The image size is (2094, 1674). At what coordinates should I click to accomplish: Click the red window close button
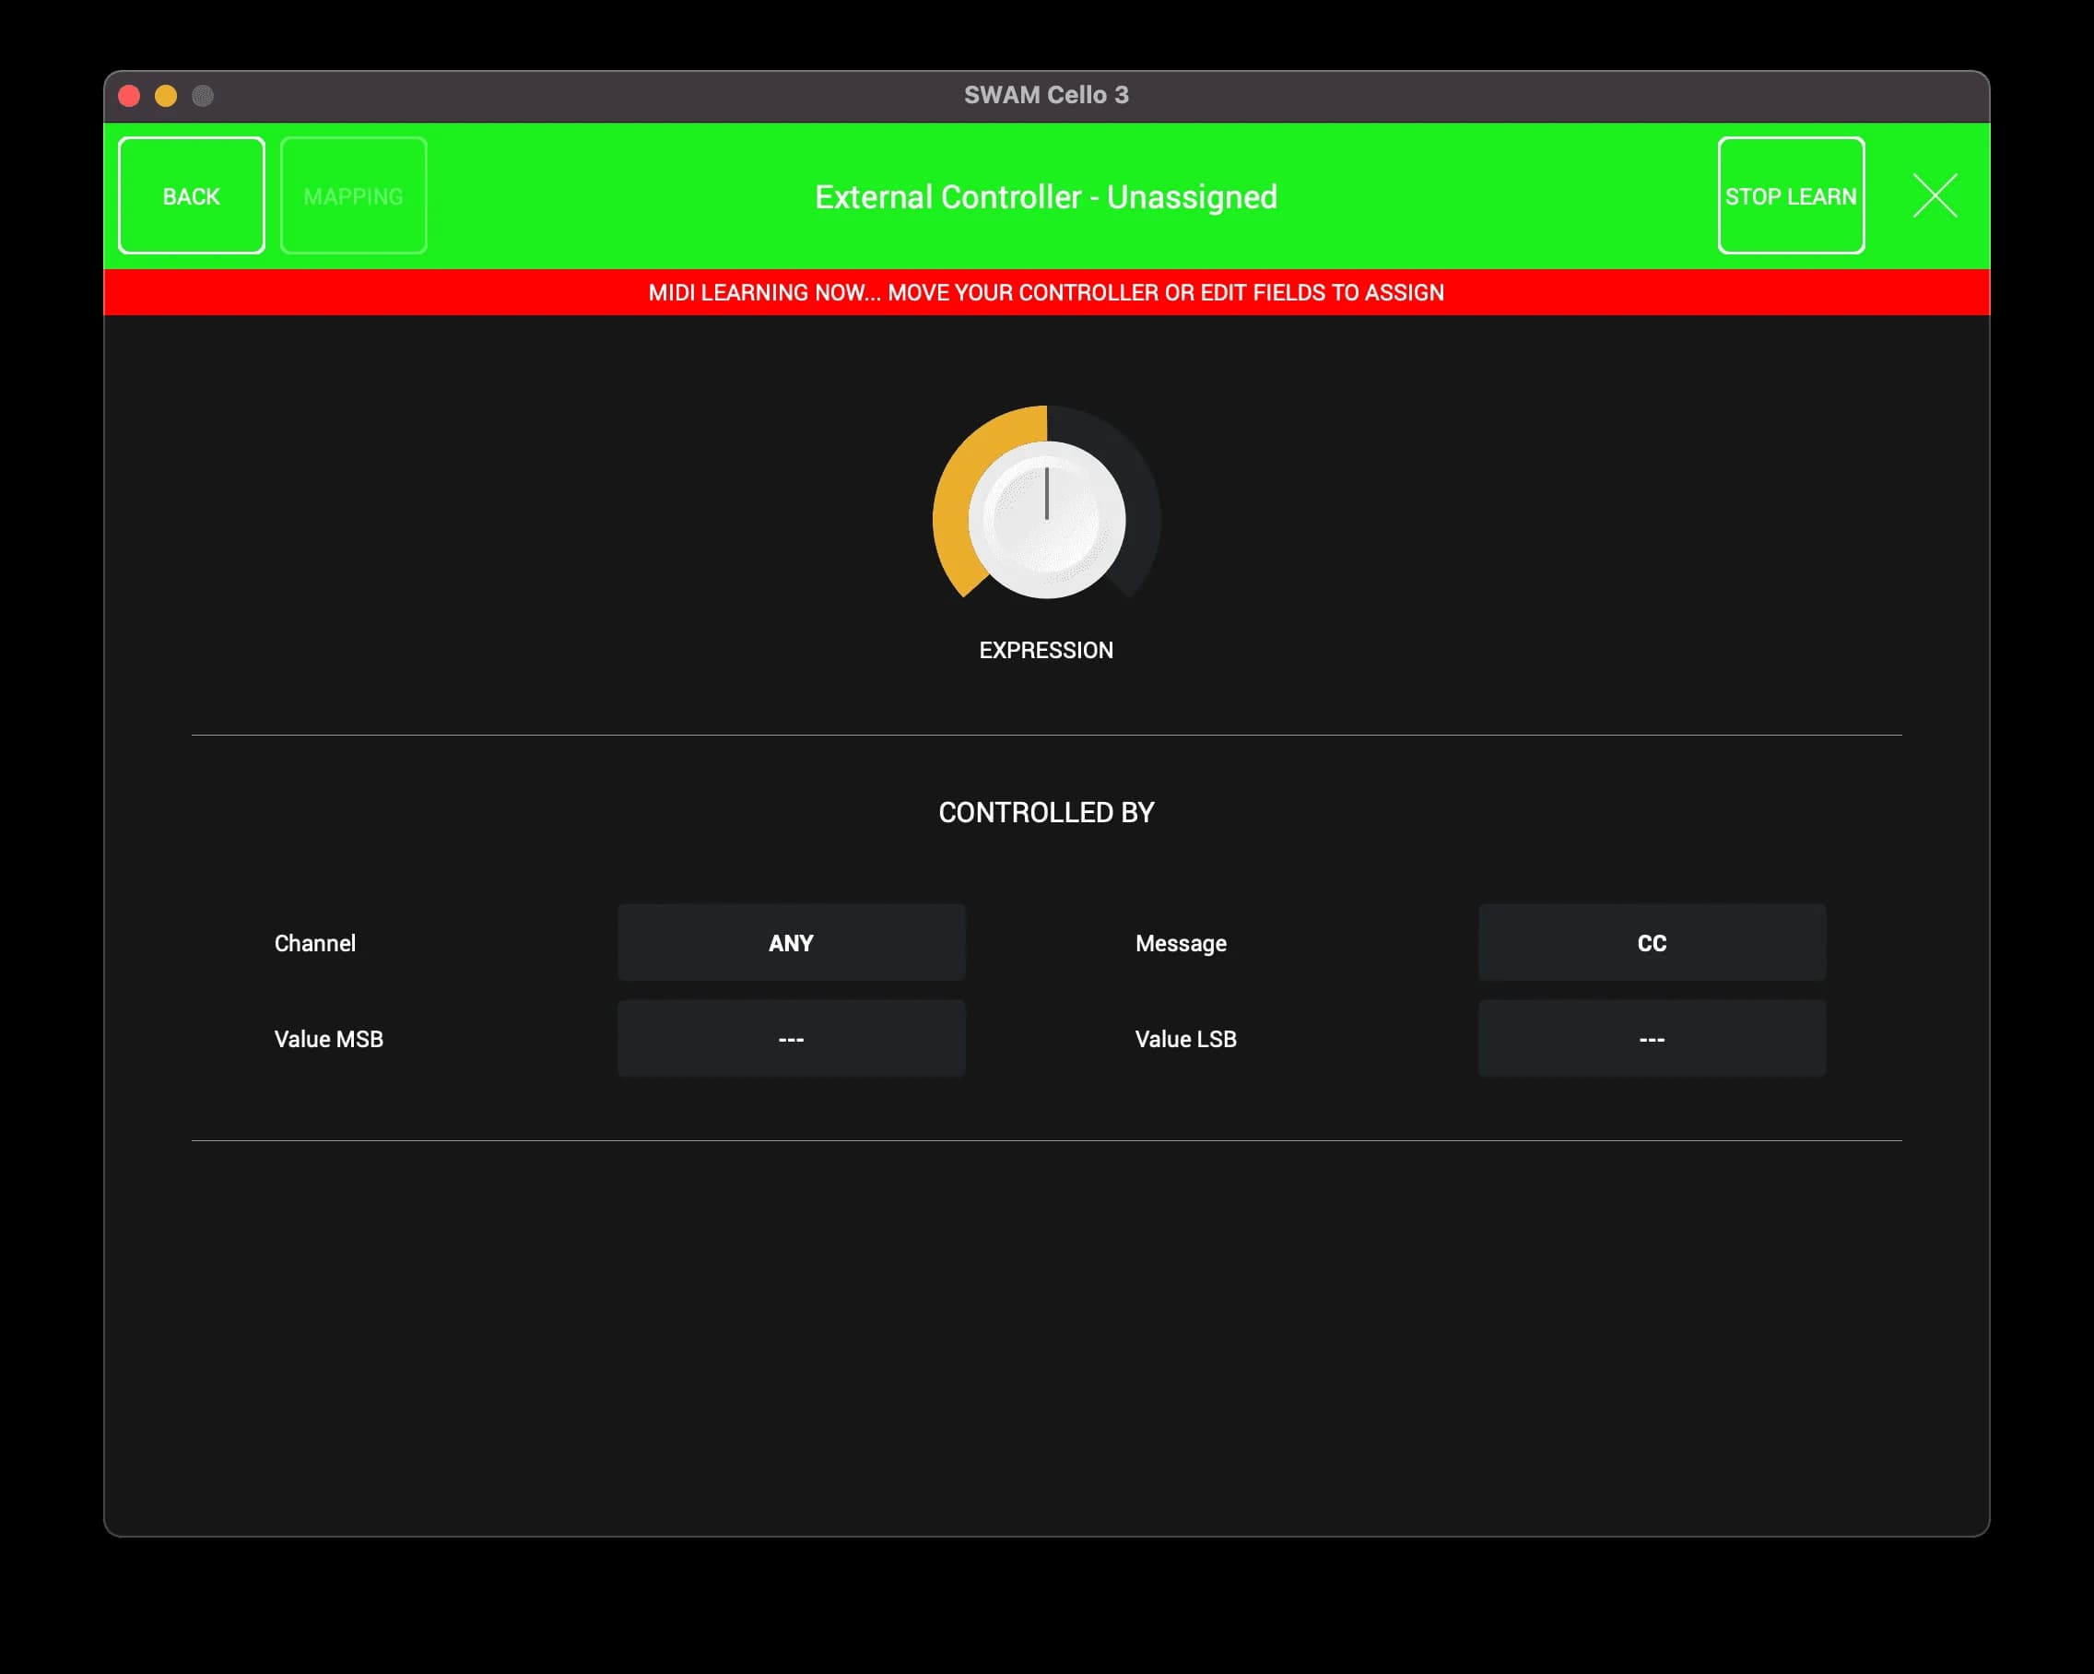pyautogui.click(x=129, y=95)
